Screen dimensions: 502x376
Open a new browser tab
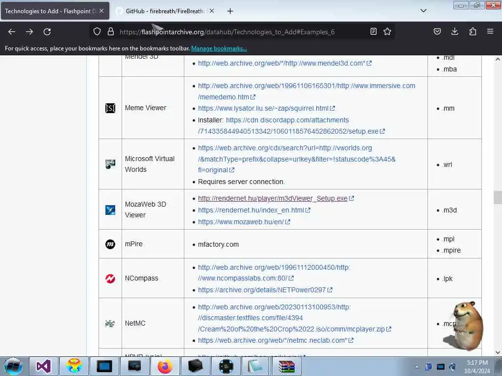(230, 11)
